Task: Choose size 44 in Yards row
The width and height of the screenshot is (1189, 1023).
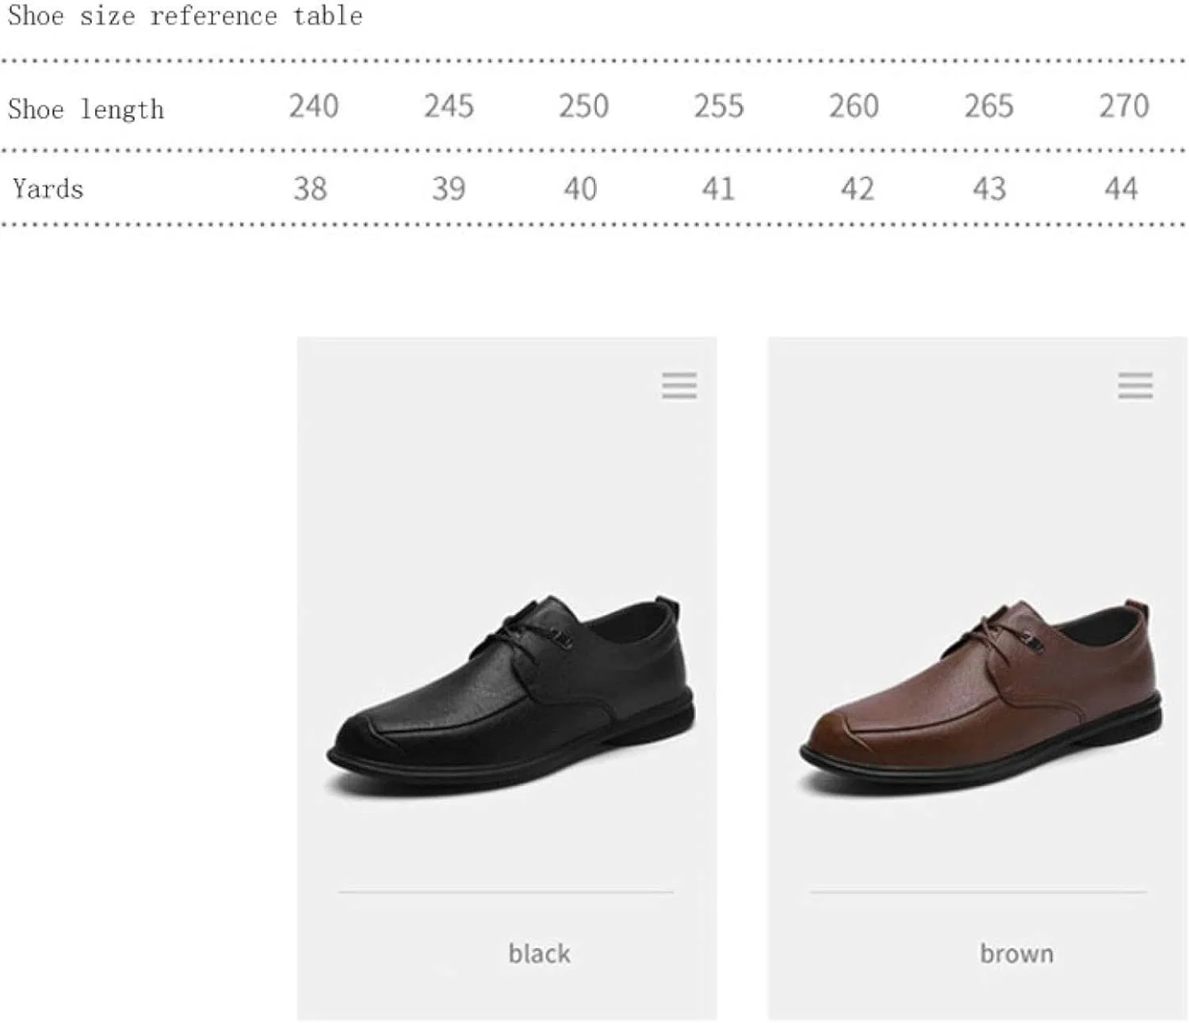Action: click(x=1121, y=189)
